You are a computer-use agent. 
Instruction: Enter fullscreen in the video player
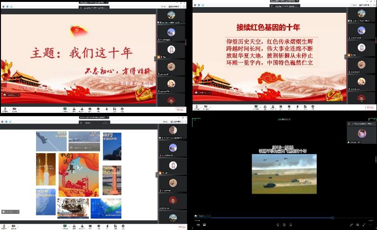click(x=364, y=224)
